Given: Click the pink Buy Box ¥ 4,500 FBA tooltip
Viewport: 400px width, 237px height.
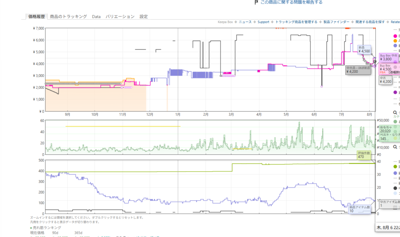Looking at the screenshot, I should coord(389,69).
